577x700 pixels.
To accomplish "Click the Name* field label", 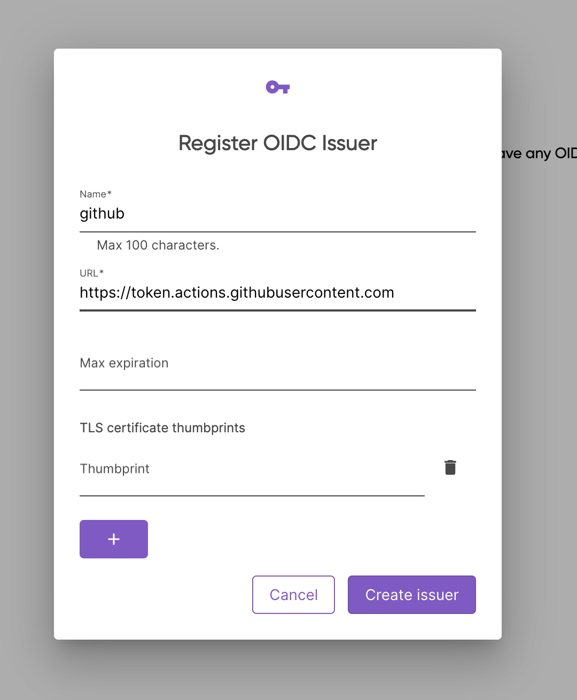I will click(95, 194).
